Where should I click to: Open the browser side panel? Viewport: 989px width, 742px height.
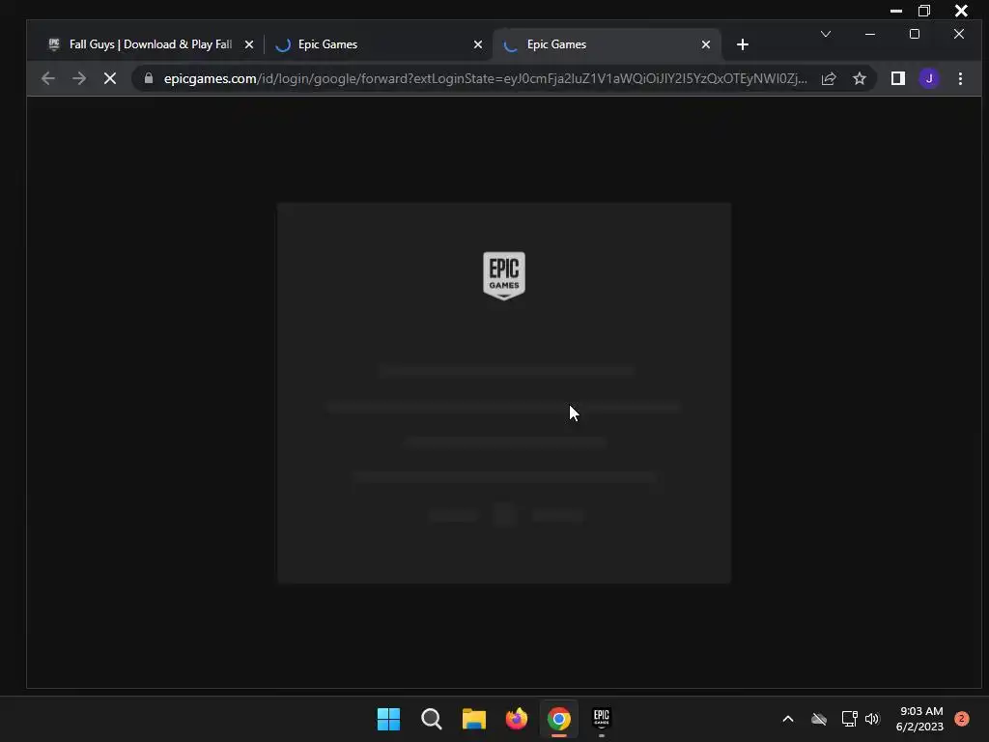point(898,79)
